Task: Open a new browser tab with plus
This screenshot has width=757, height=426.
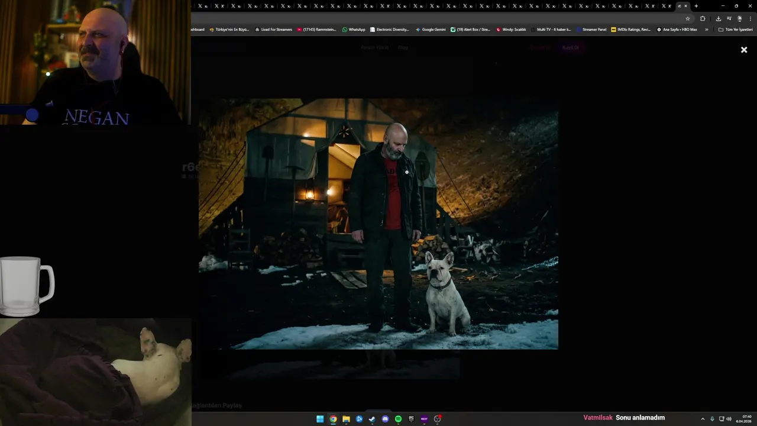Action: (x=696, y=6)
